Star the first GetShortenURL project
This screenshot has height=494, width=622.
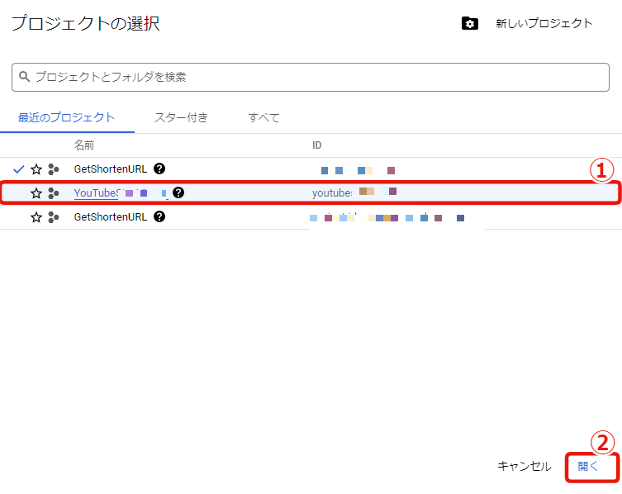(36, 169)
